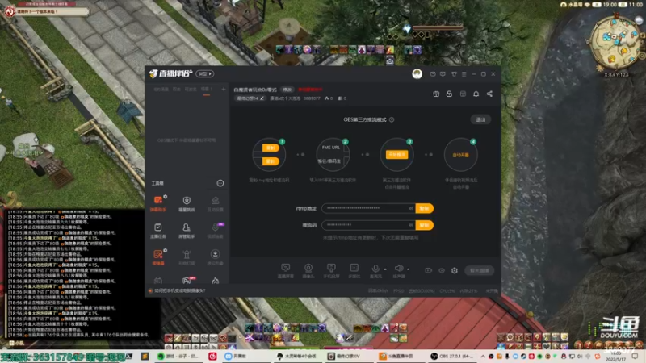Click the skin/shirt icon in title bar
The image size is (646, 363).
(x=454, y=74)
